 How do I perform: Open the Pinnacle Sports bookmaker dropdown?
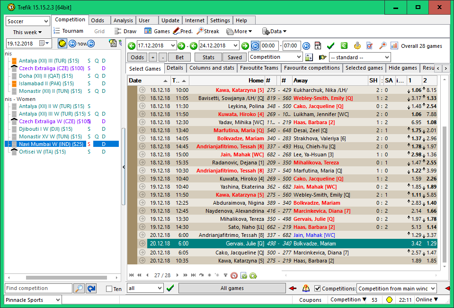click(x=57, y=300)
